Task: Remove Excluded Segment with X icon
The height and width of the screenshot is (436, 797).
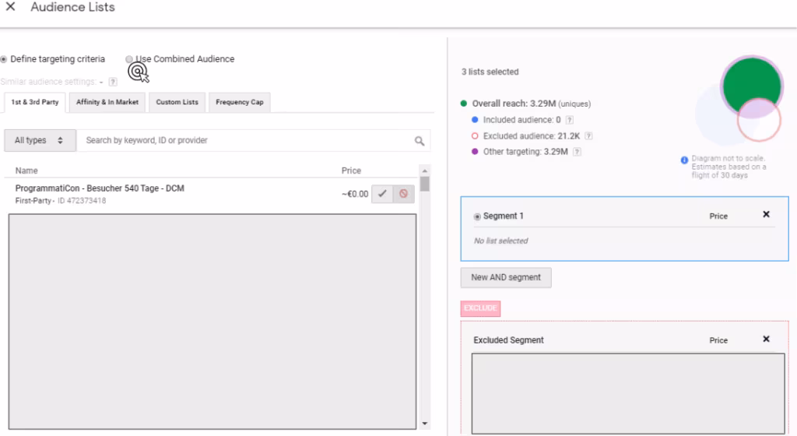Action: click(x=766, y=339)
